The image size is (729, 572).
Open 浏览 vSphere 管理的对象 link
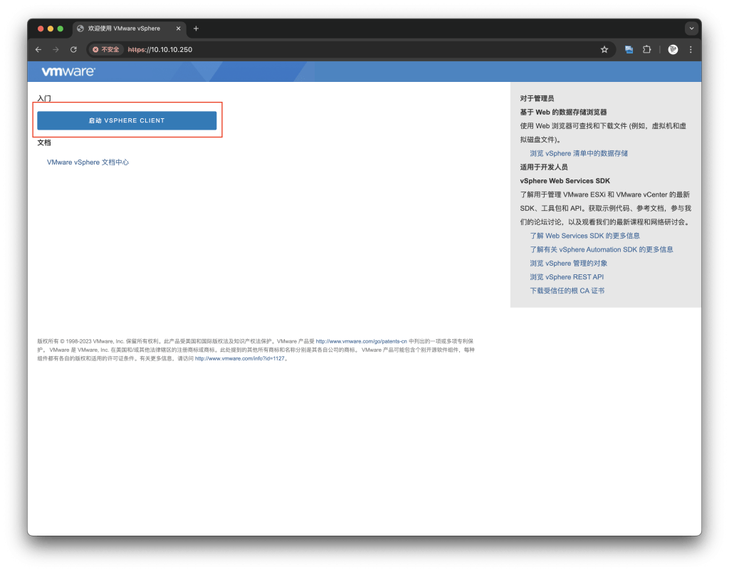[x=568, y=264]
